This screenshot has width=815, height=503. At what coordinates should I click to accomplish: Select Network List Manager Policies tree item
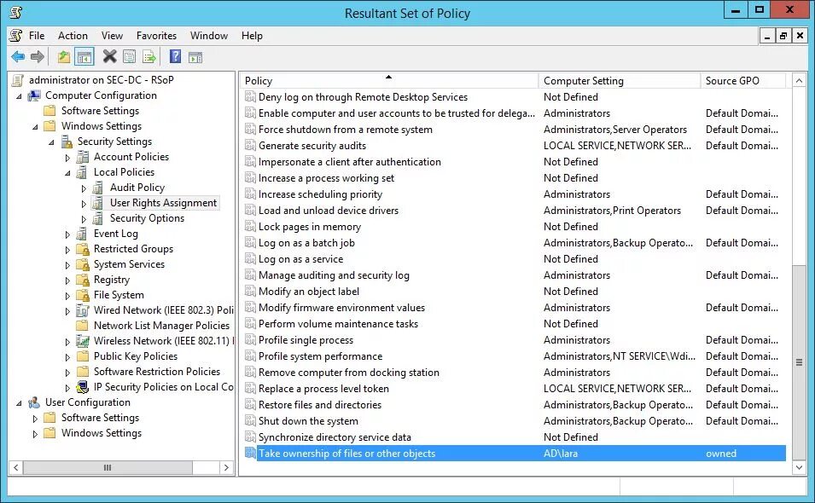(161, 326)
